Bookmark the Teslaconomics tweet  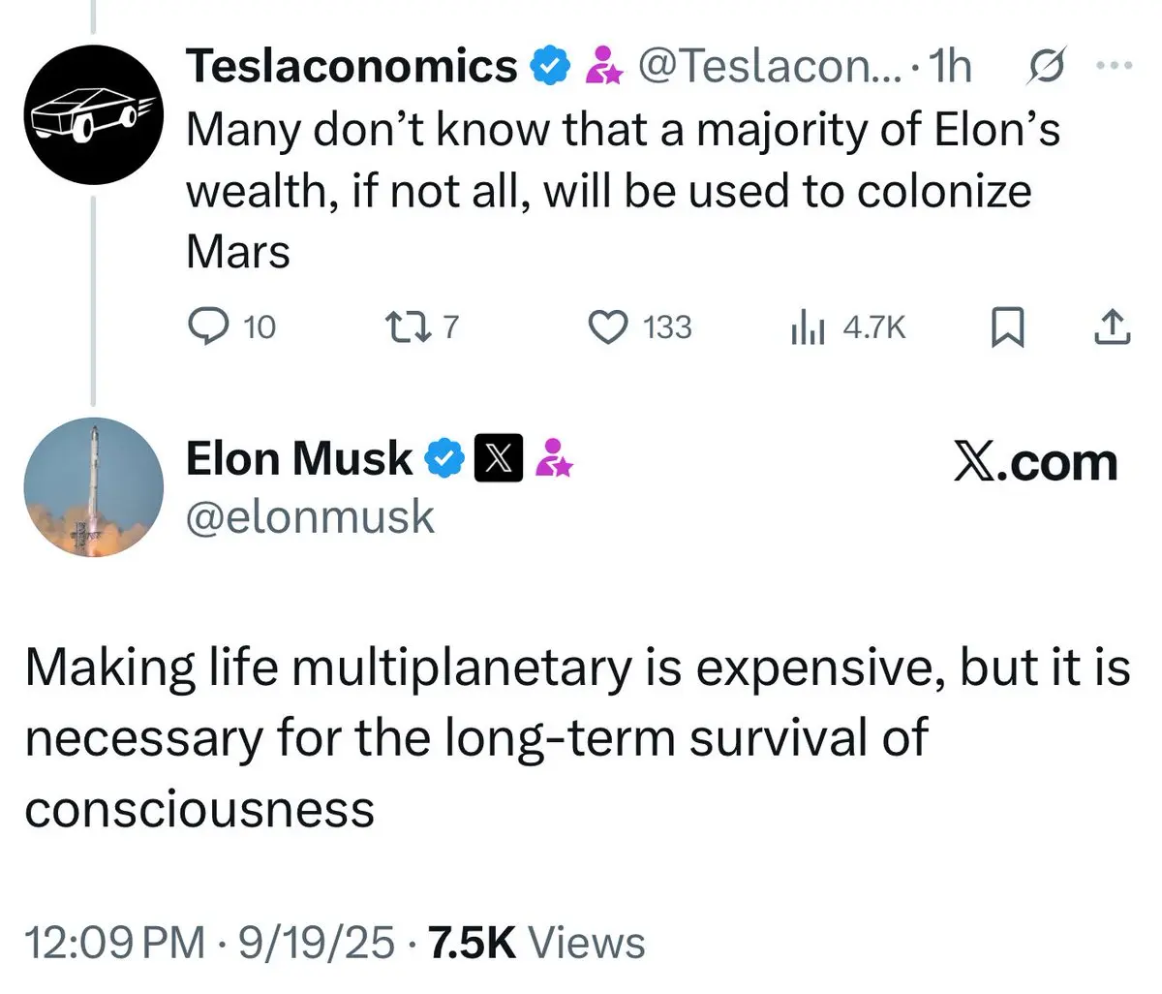pyautogui.click(x=1007, y=328)
